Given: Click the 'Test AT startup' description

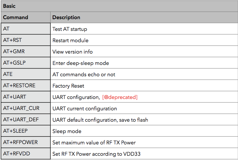Looking at the screenshot, I should point(70,29).
